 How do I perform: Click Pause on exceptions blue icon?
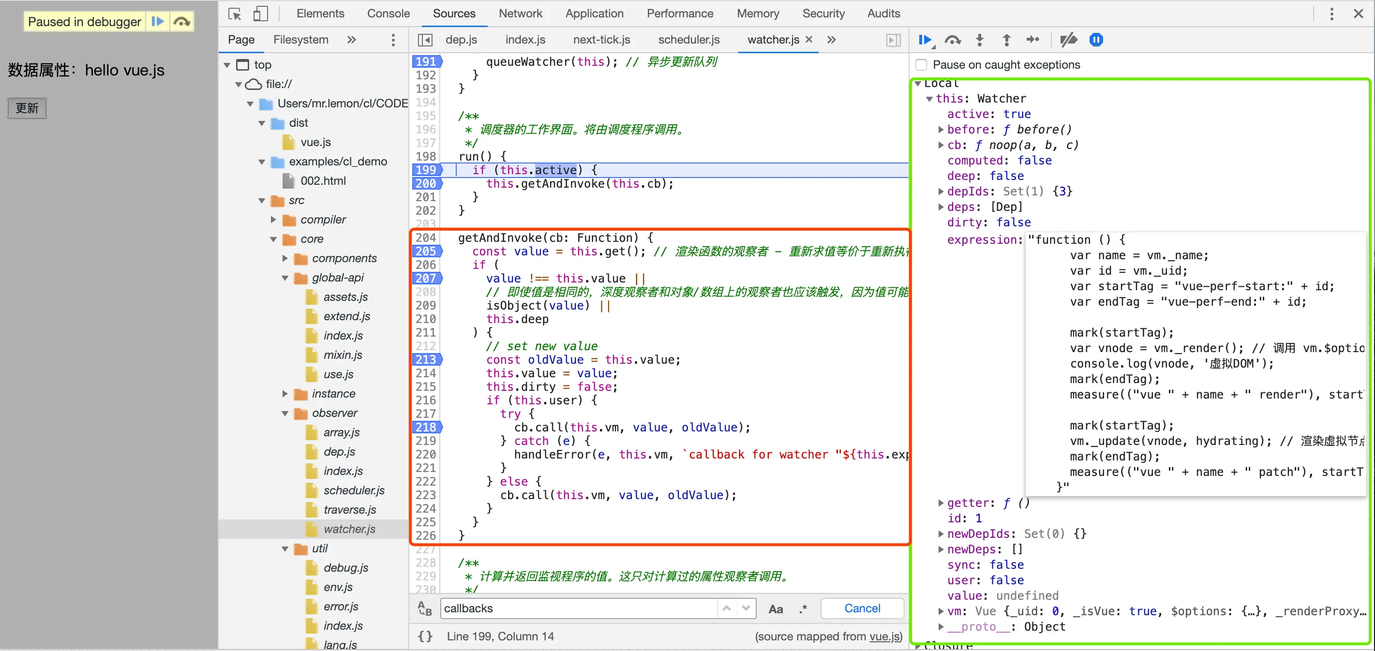pos(1096,40)
